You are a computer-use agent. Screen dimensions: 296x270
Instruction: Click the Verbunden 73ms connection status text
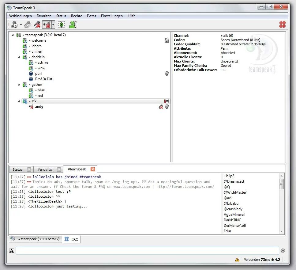pyautogui.click(x=262, y=260)
